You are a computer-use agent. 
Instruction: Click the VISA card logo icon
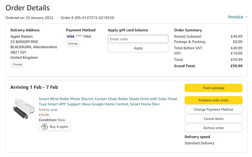(70, 37)
